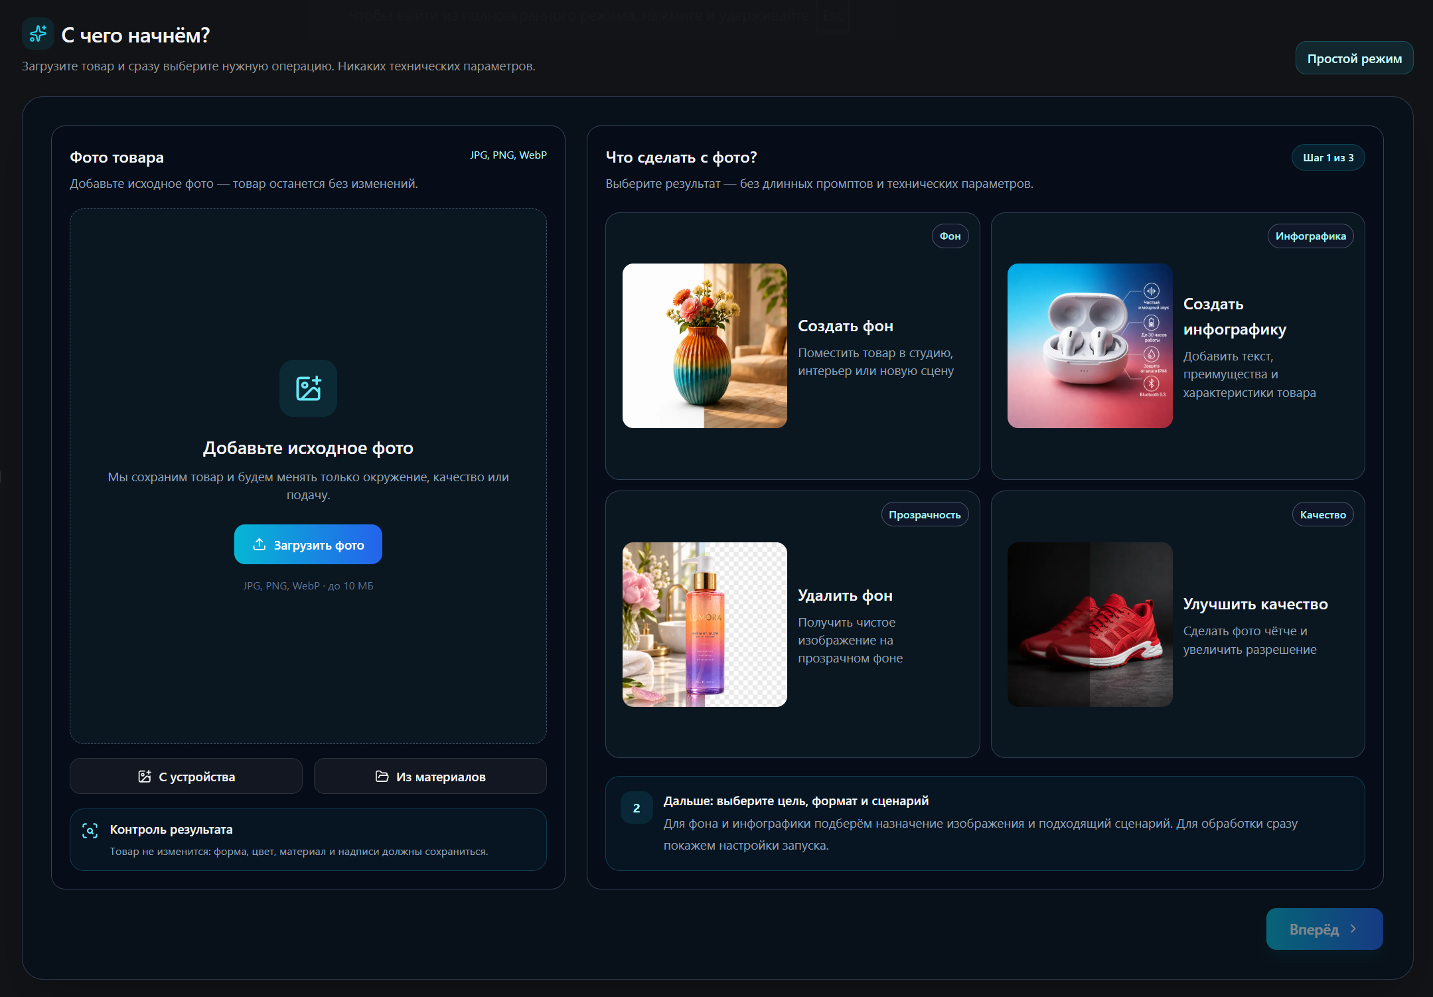Click the chevron arrow on "Вперёд"

1353,929
